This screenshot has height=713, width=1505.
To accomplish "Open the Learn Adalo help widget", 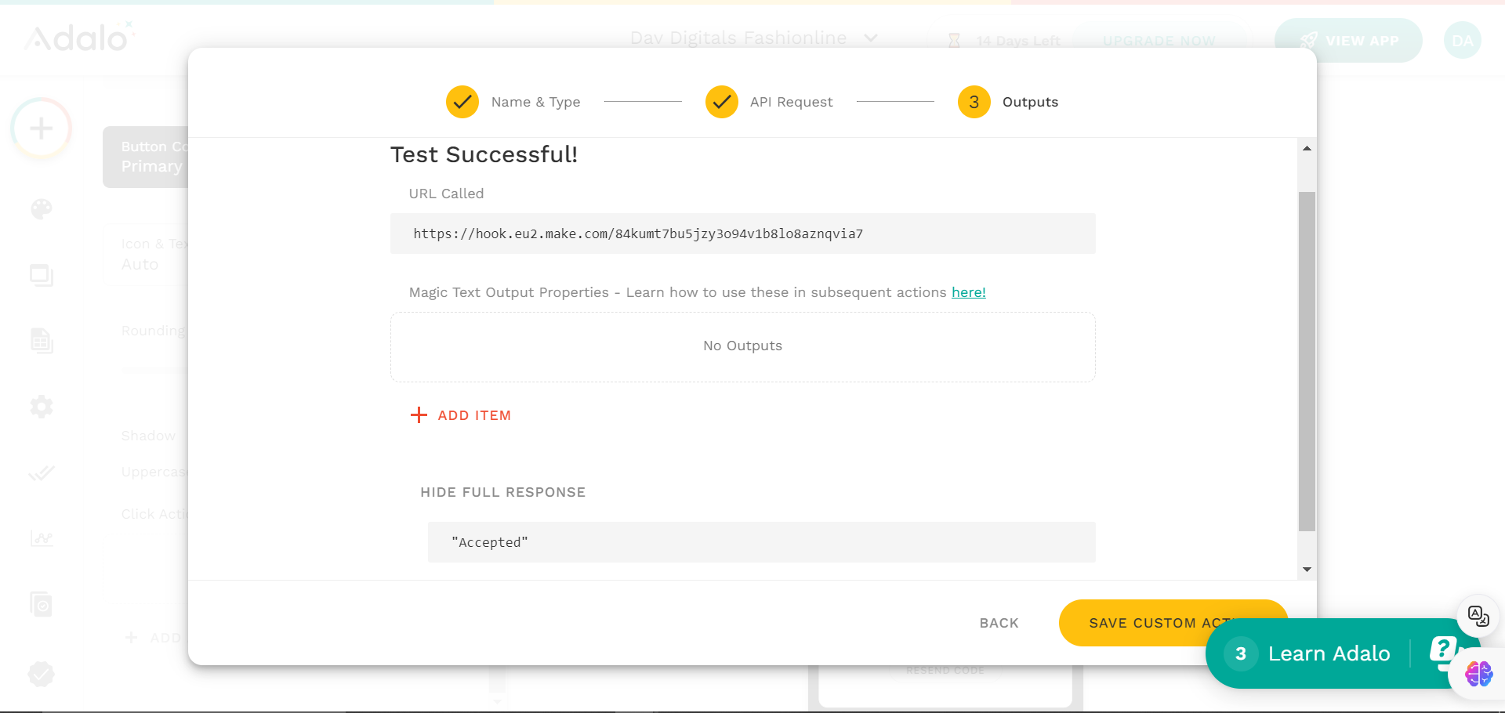I will pos(1329,653).
